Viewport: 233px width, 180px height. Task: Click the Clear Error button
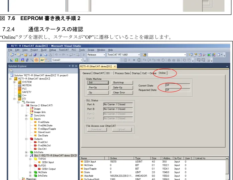point(122,93)
